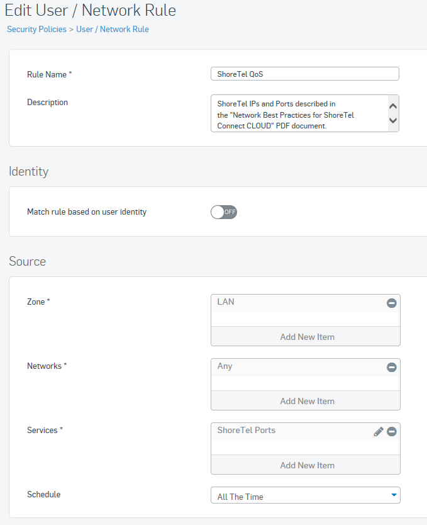Click the OFF label on identity switch
427x525 pixels.
click(230, 212)
